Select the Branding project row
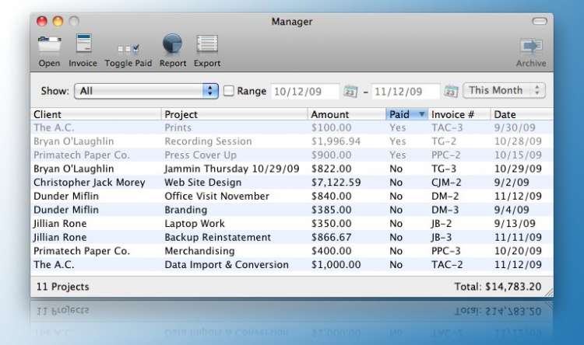Viewport: 584px width, 345px height. 292,210
